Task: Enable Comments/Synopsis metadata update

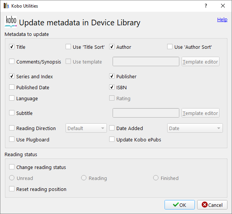Action: coord(12,62)
